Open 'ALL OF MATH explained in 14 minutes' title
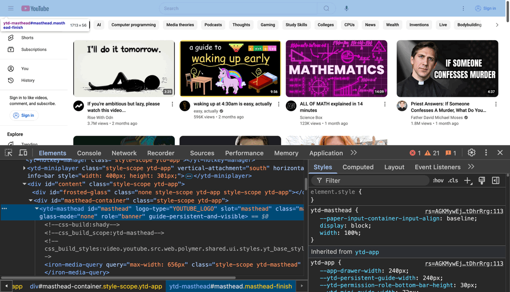 tap(331, 107)
